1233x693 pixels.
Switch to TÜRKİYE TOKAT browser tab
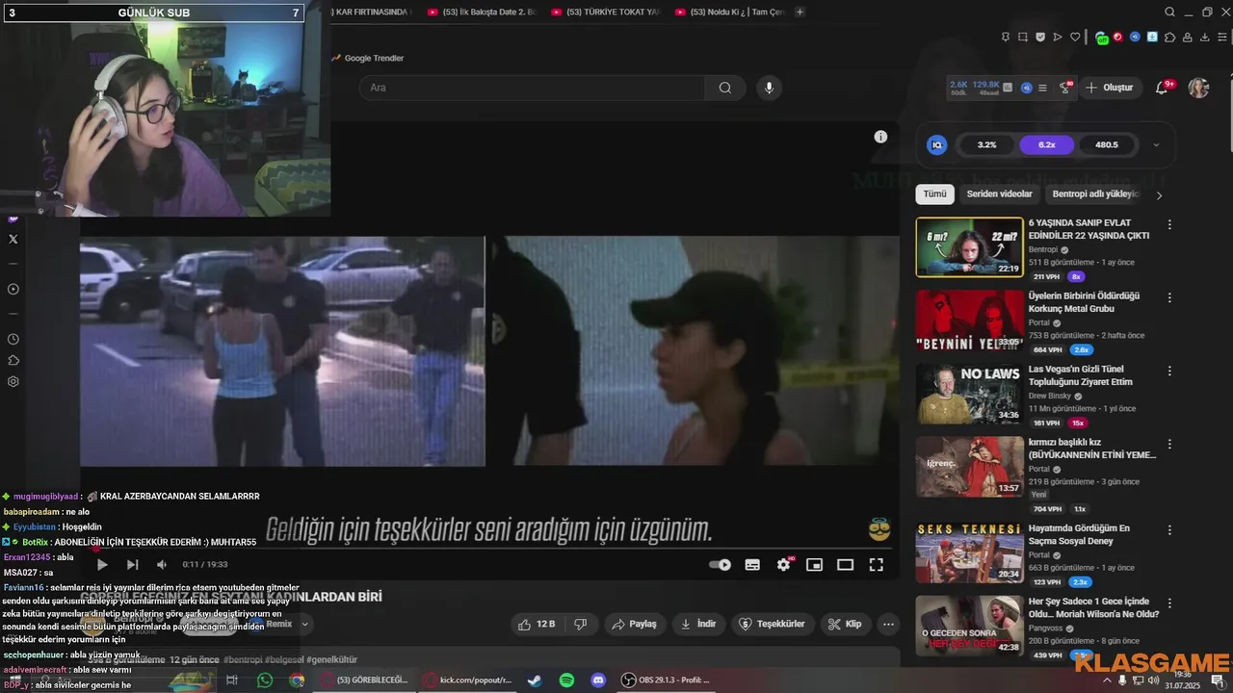606,12
